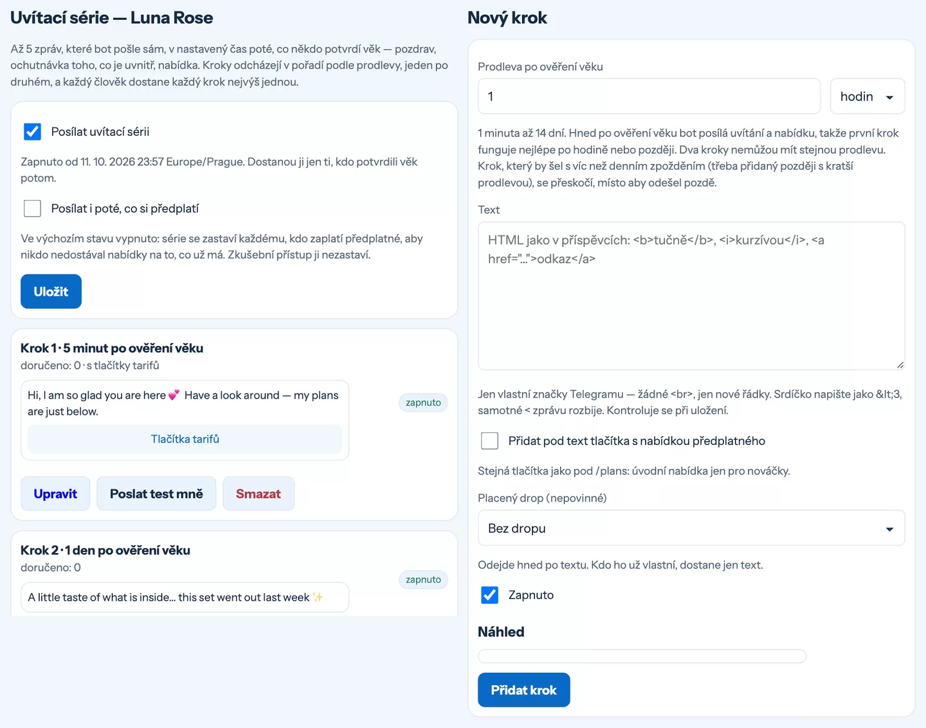Click the zapnuto badge of Krok 2

[423, 579]
